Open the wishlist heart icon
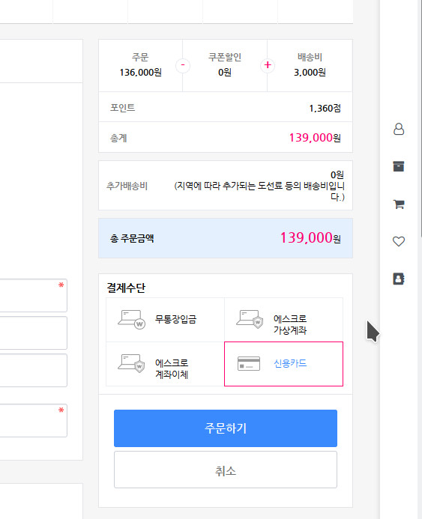422x519 pixels. pos(399,241)
